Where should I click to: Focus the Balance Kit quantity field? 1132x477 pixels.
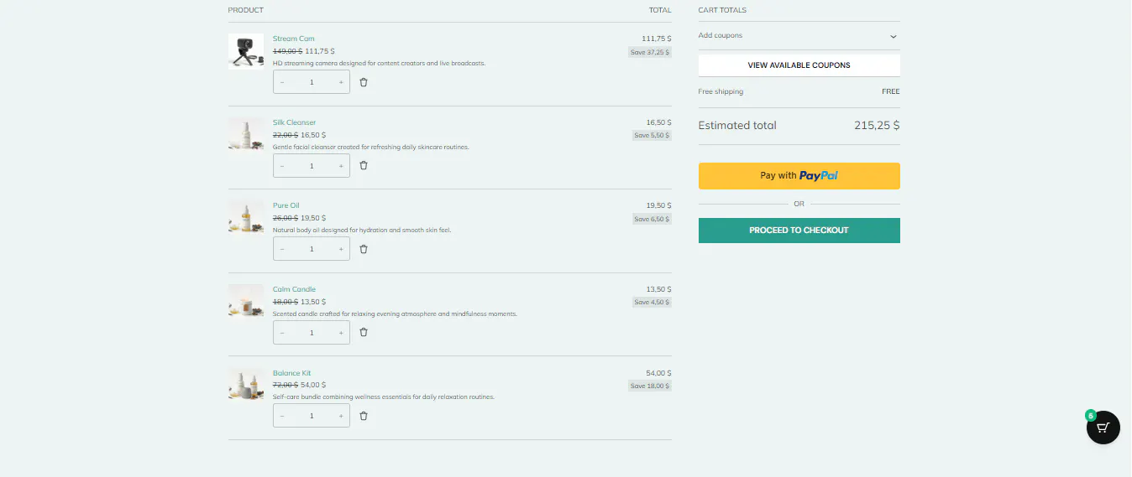pos(312,416)
